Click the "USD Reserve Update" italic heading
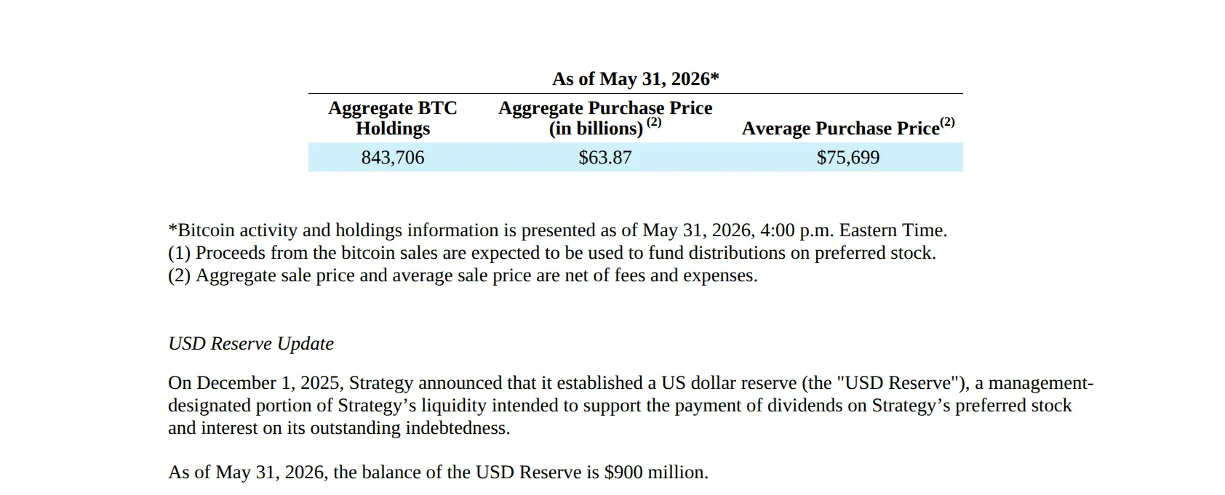The width and height of the screenshot is (1225, 495). [251, 344]
